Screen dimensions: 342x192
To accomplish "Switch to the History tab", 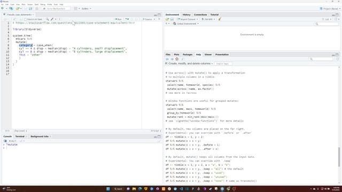I will pyautogui.click(x=186, y=14).
